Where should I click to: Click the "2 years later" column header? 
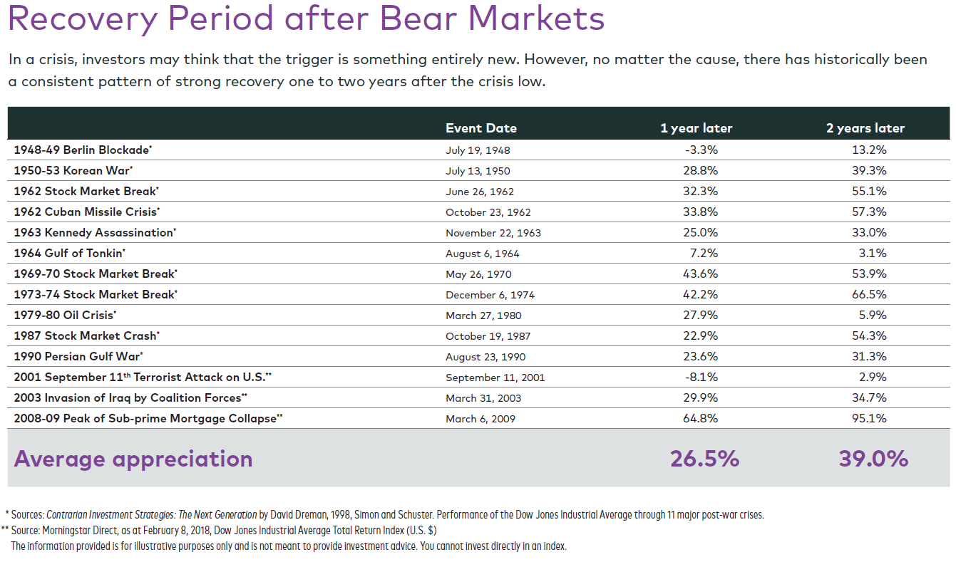click(865, 128)
